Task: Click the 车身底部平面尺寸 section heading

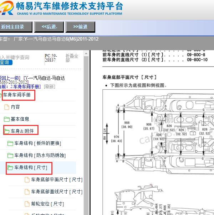Action: 129,77
